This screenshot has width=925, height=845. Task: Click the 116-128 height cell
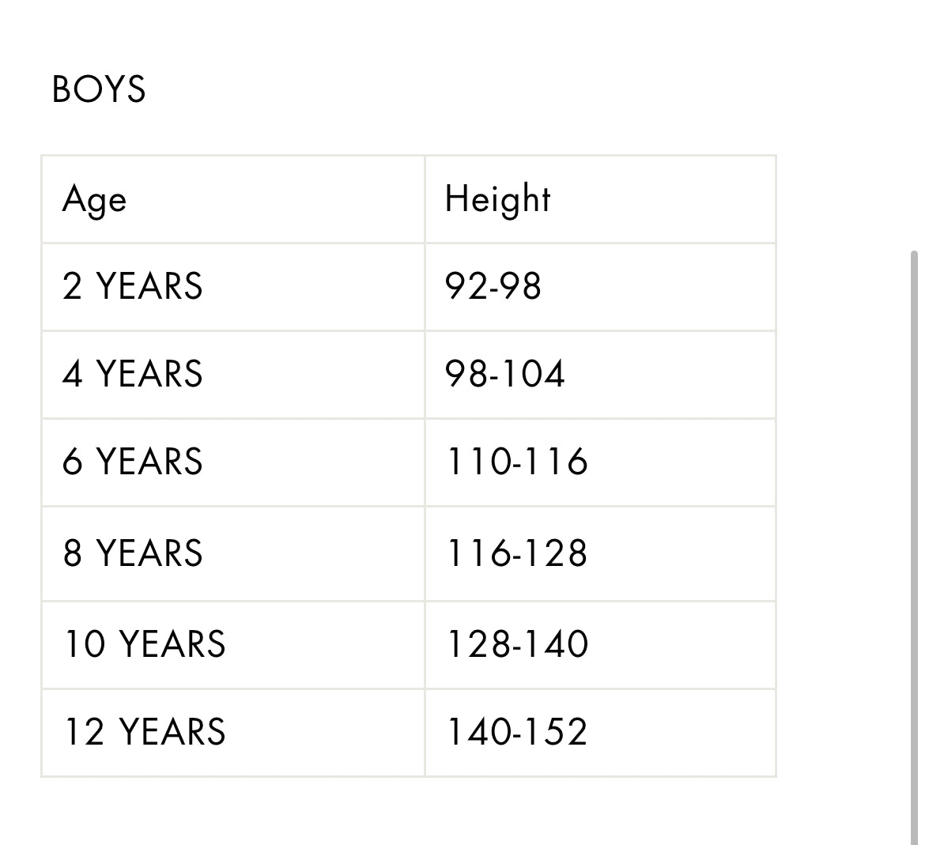pos(517,553)
